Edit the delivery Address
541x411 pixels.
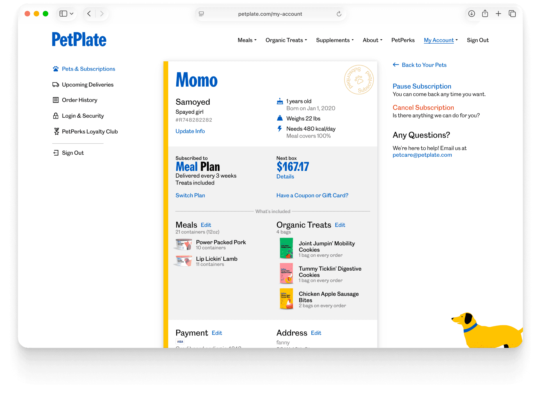point(316,333)
